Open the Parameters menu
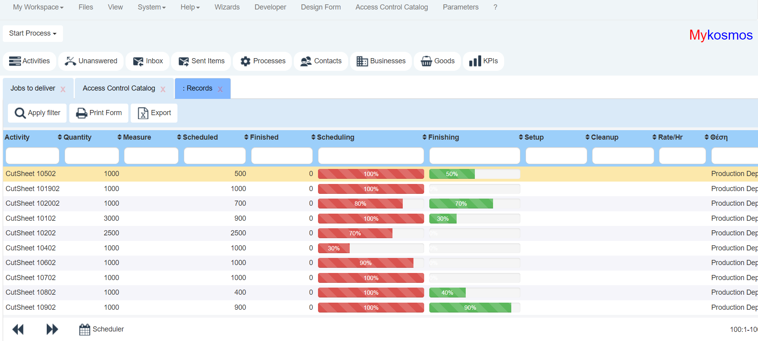Image resolution: width=758 pixels, height=341 pixels. pos(461,7)
